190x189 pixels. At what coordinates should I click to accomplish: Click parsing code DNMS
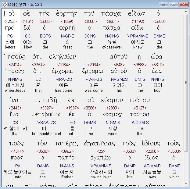coord(160,36)
